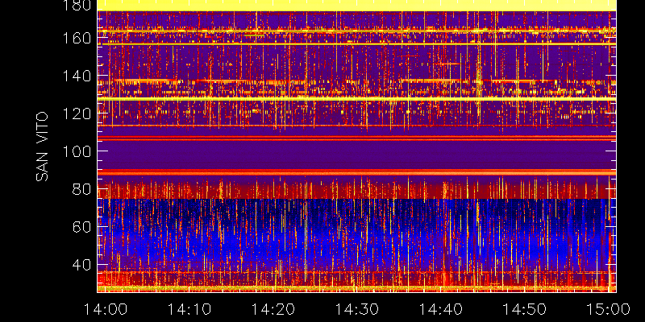Viewport: 645px width, 322px height.
Task: Click the SAN VITO axis label
Action: [42, 147]
